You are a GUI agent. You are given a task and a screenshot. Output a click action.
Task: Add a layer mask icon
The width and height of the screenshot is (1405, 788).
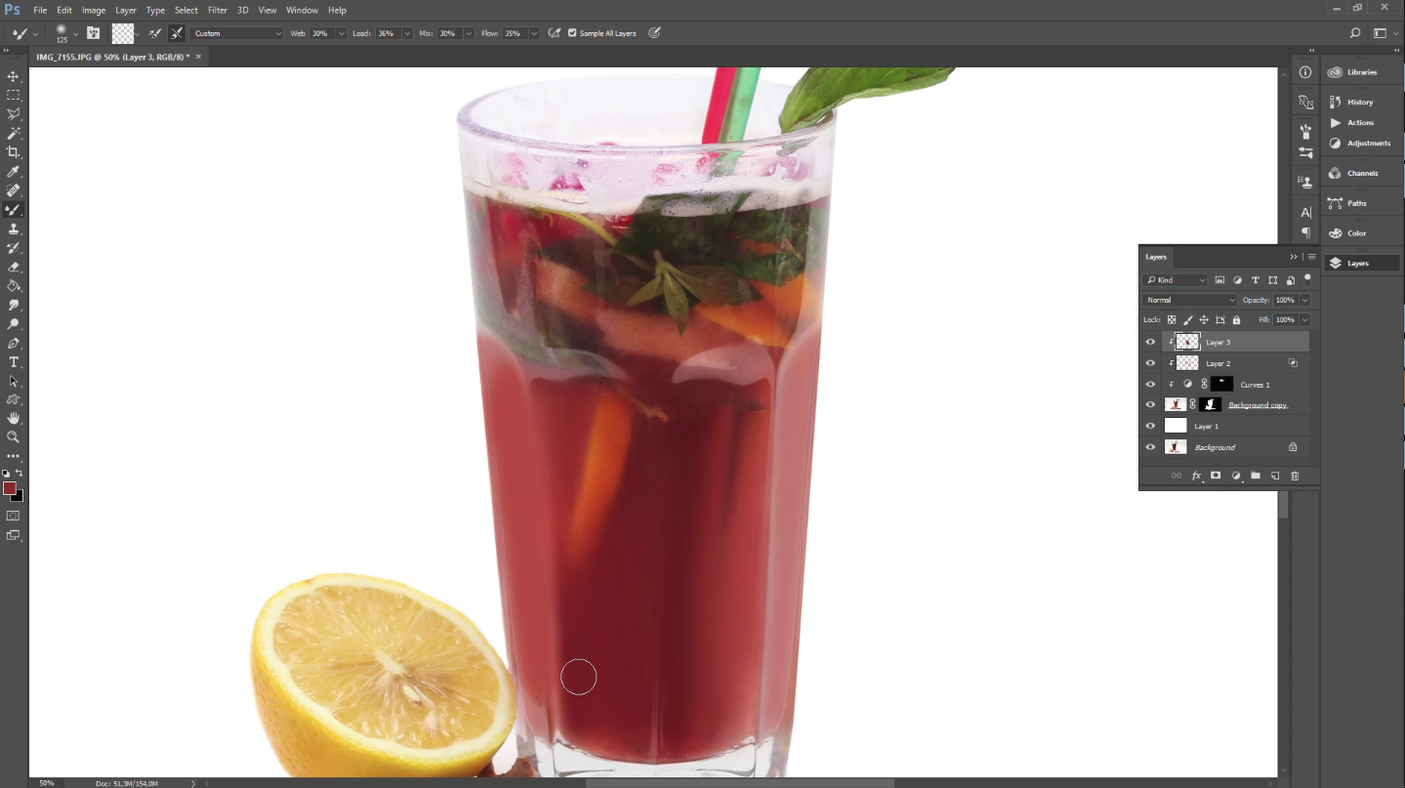[1216, 476]
